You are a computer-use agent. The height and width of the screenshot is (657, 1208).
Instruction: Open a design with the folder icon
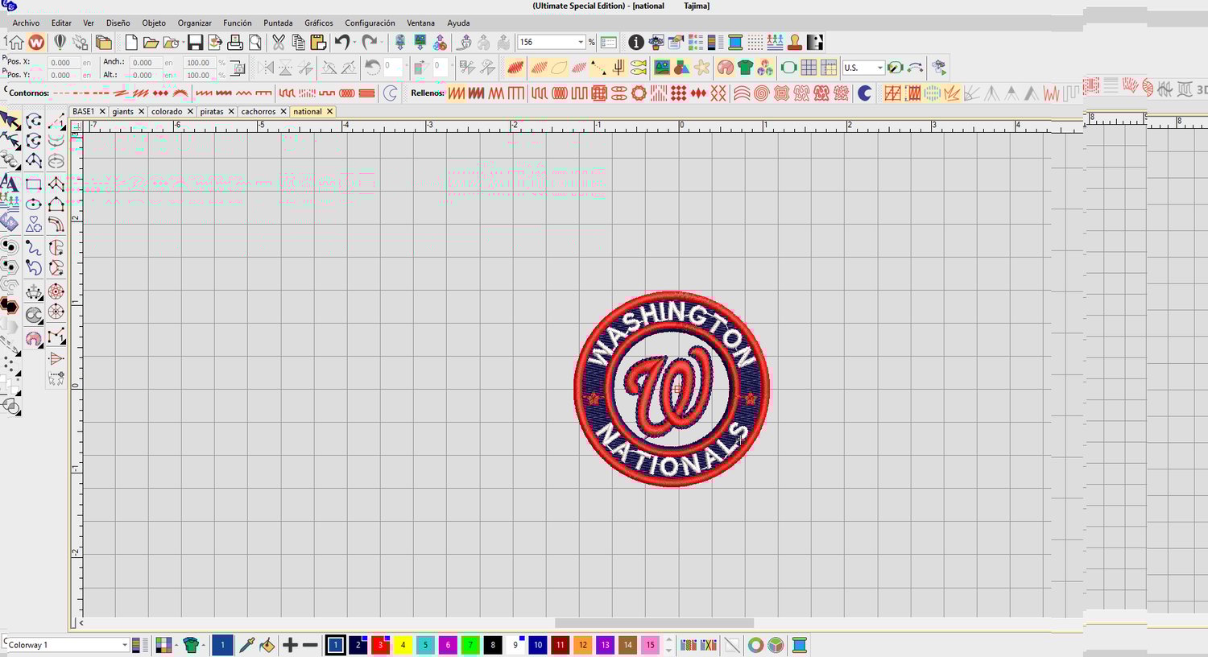pos(151,42)
